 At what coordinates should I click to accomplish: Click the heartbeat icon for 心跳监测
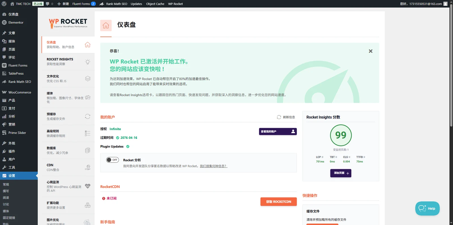click(88, 186)
